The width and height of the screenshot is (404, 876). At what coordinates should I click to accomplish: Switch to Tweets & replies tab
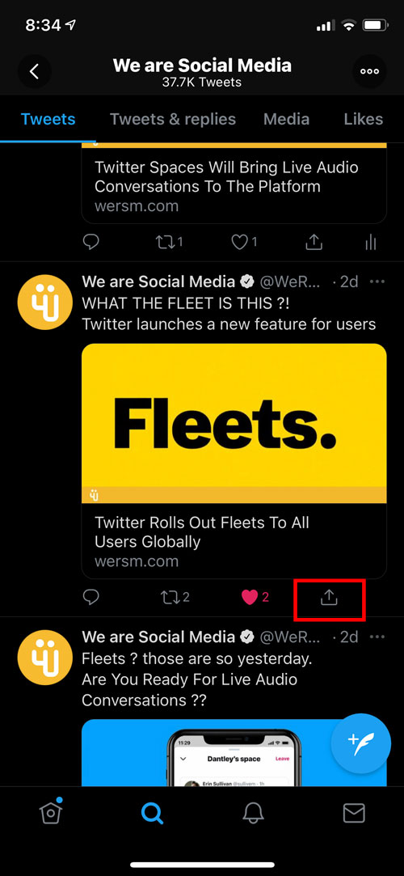click(173, 119)
